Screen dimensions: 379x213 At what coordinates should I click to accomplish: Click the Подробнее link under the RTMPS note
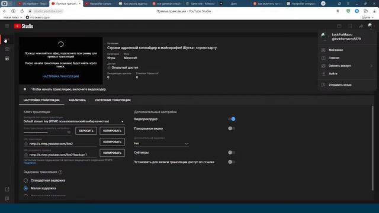[30, 163]
